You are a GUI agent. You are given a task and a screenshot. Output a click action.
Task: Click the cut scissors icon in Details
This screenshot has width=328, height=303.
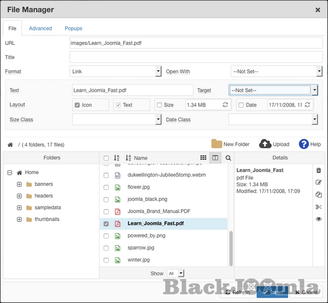click(319, 207)
